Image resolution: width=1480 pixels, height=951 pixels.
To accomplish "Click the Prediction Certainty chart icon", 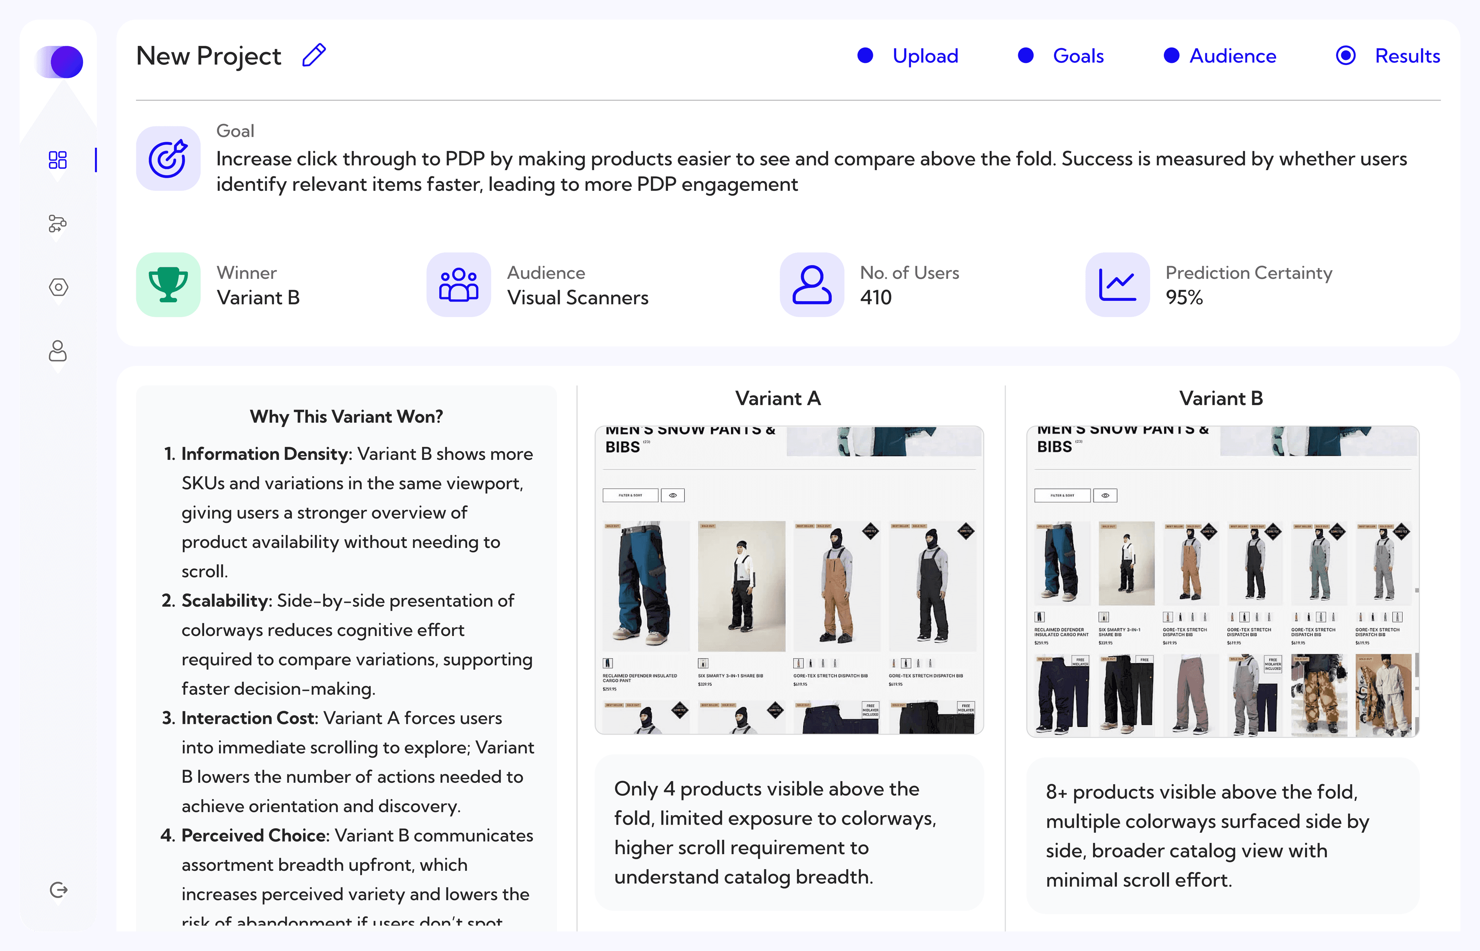I will coord(1118,285).
